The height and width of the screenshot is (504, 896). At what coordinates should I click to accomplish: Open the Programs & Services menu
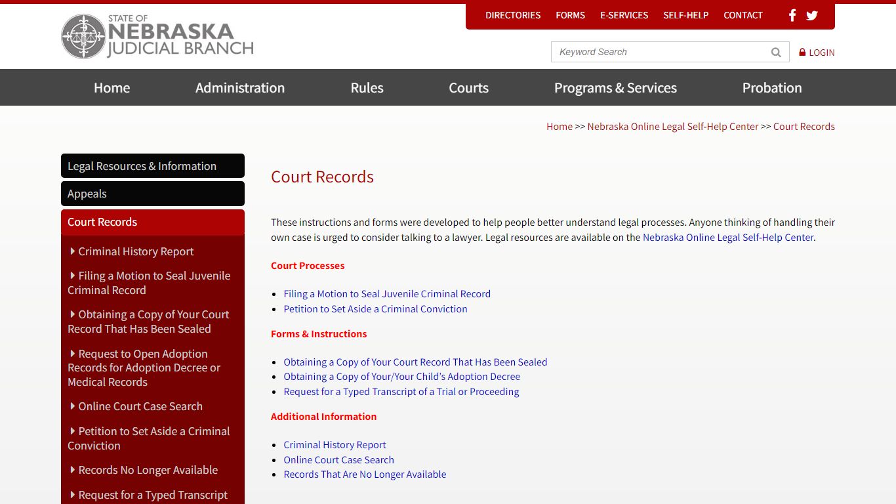pos(615,87)
